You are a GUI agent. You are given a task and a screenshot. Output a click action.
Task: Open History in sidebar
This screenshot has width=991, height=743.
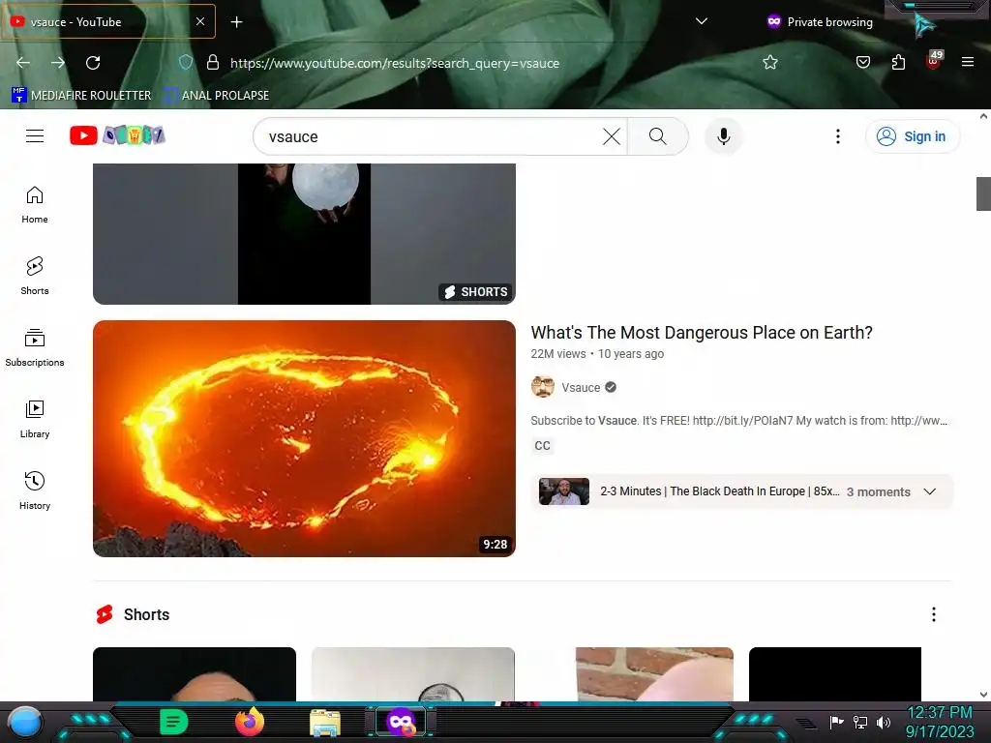point(35,490)
